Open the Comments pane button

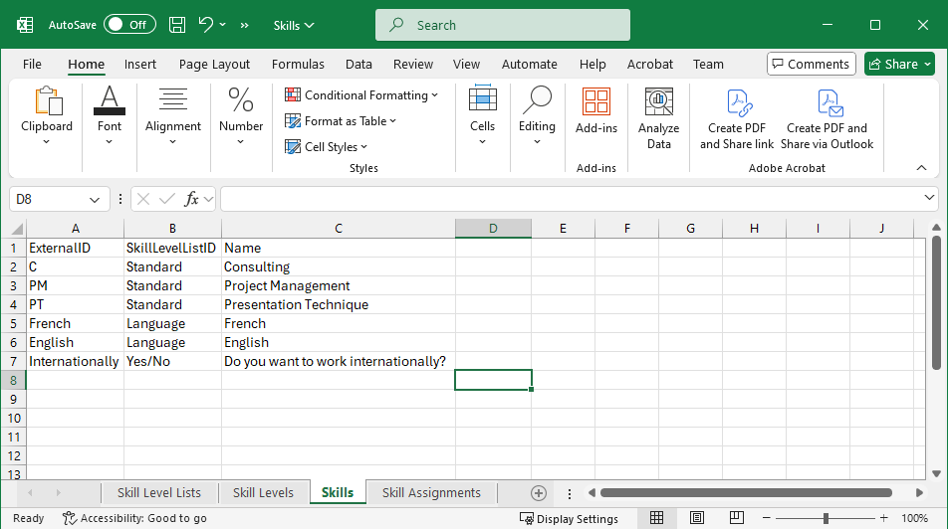(811, 64)
